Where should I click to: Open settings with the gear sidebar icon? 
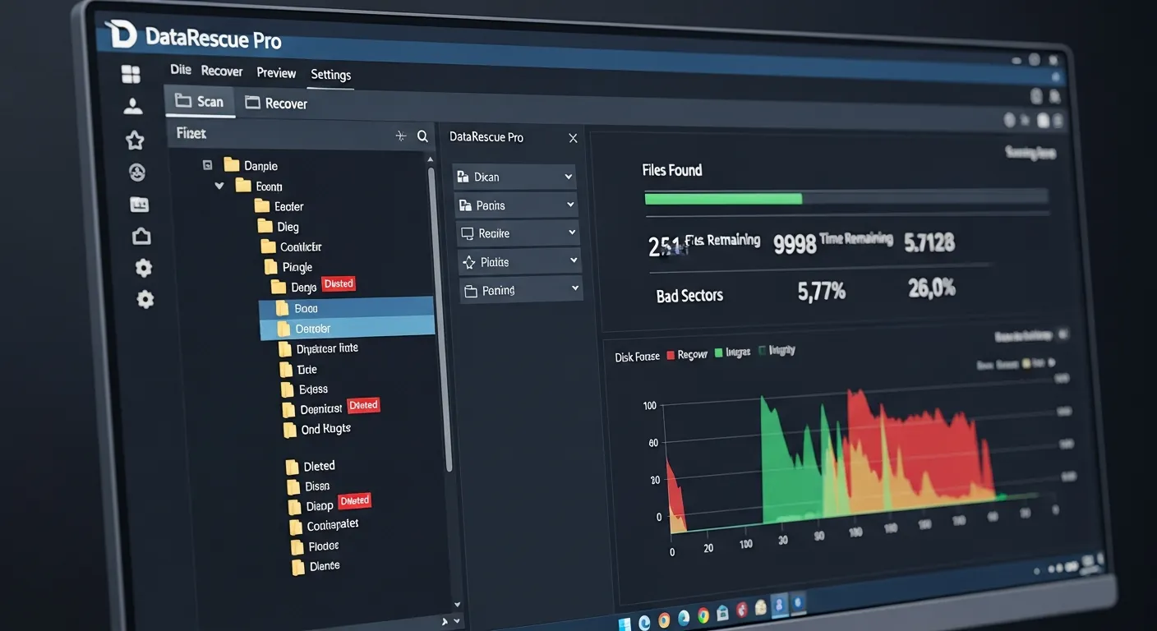click(x=143, y=267)
